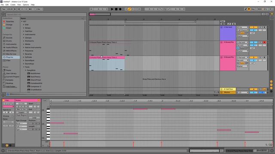This screenshot has width=275, height=154.
Task: Enable the Key map mode
Action: 253,9
